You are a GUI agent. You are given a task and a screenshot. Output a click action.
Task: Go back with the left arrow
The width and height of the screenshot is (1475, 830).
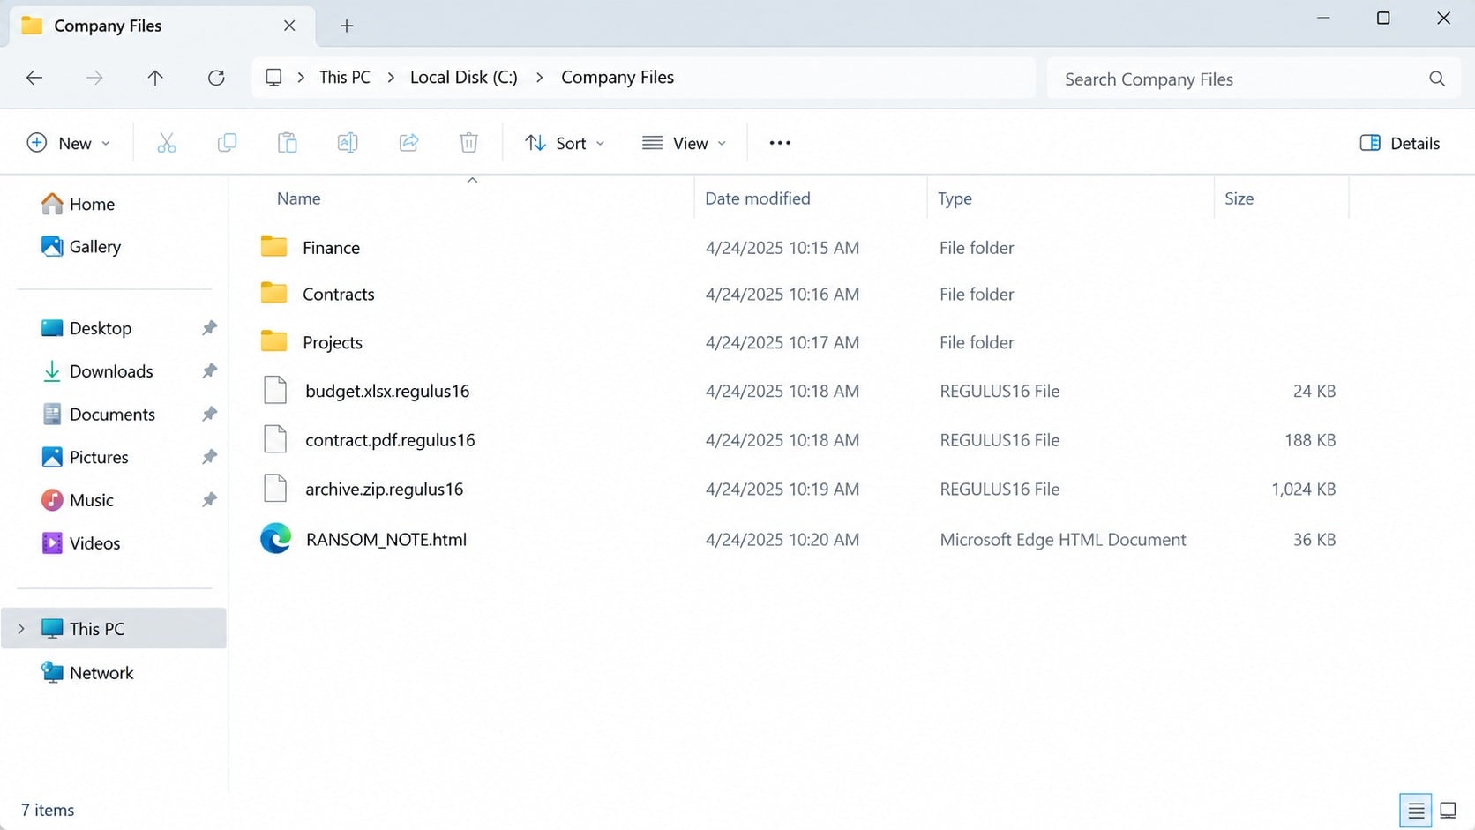tap(34, 78)
